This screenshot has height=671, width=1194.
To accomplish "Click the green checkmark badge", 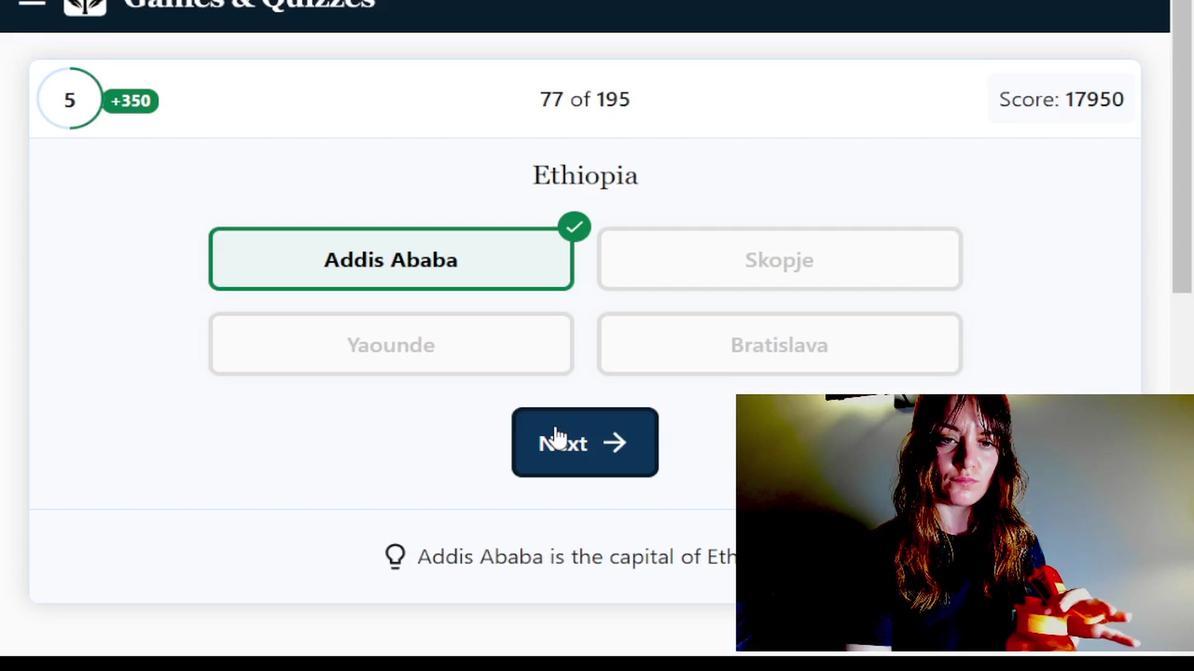I will (574, 227).
